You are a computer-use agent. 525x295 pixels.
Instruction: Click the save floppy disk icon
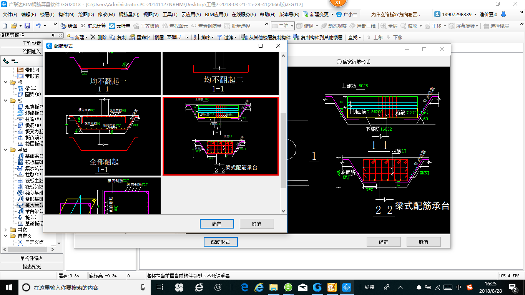(x=27, y=26)
